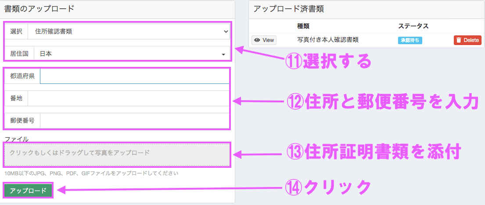
Task: View the 写真付き本人確認書類 document
Action: (x=264, y=40)
